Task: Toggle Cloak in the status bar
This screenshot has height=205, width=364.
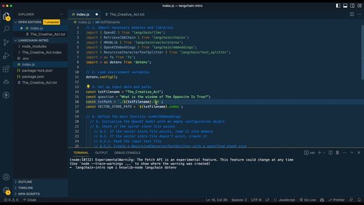Action: point(30,200)
